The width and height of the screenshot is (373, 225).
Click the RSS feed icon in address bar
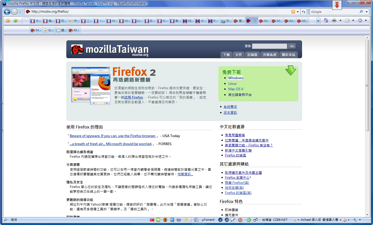point(293,12)
